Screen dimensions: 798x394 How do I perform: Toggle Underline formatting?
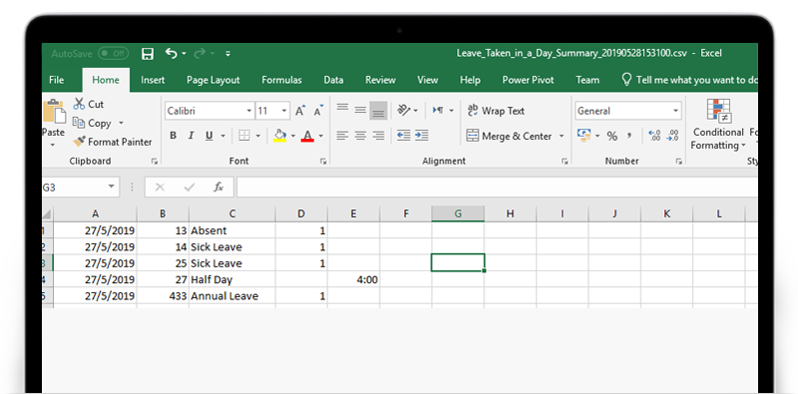pyautogui.click(x=208, y=136)
